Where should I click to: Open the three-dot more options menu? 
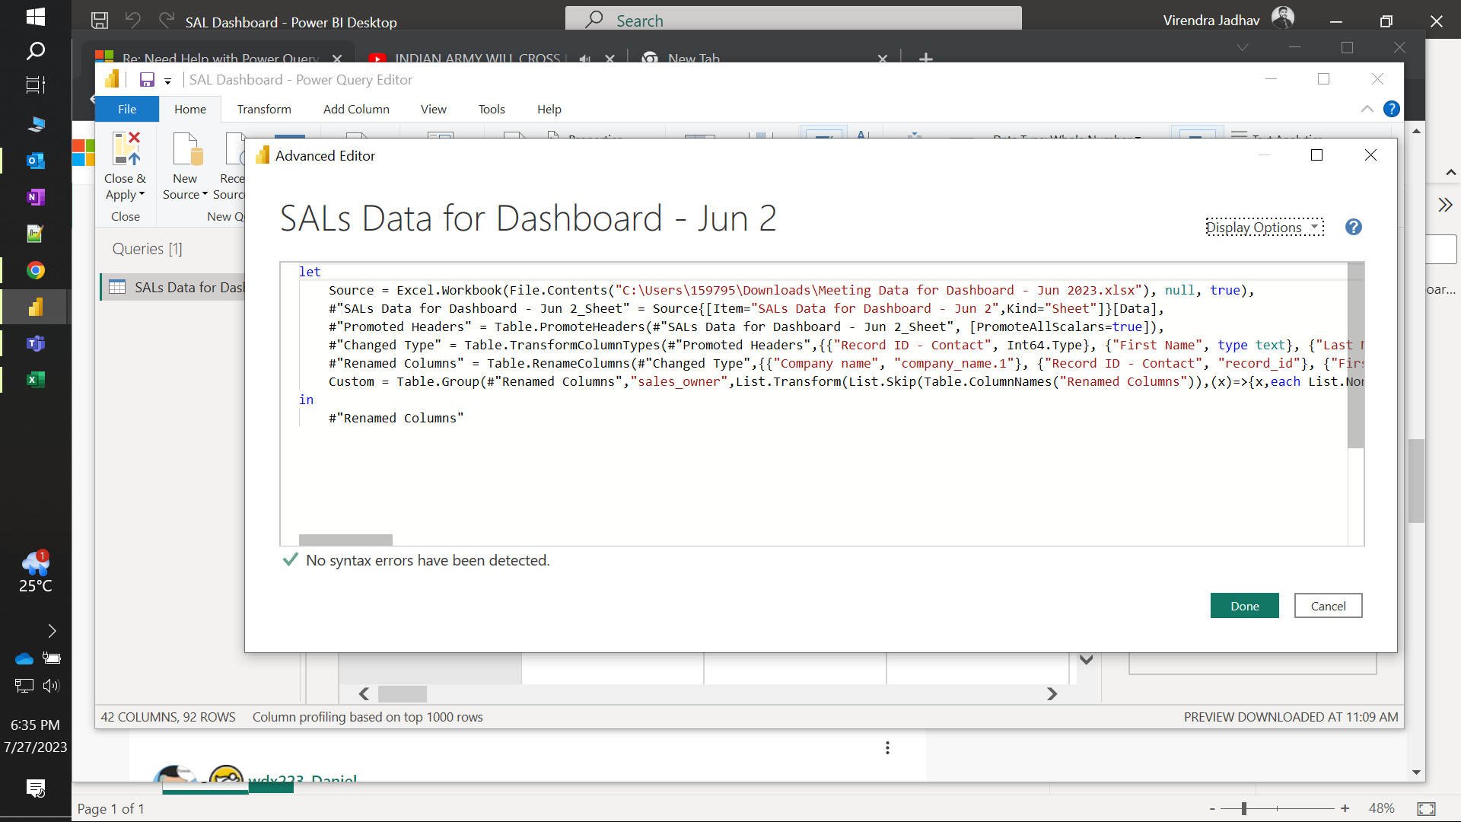(887, 747)
